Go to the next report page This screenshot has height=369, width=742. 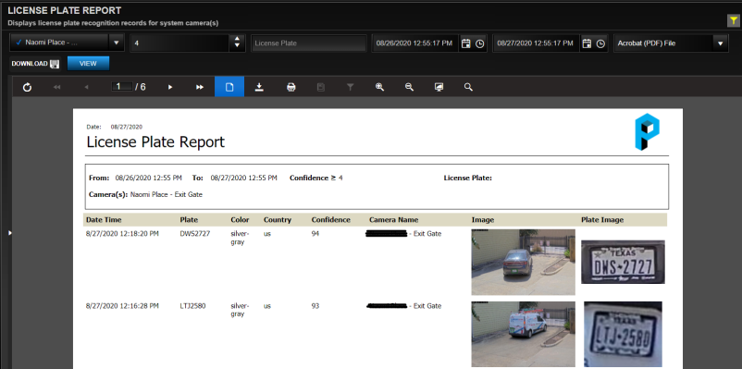pyautogui.click(x=170, y=87)
